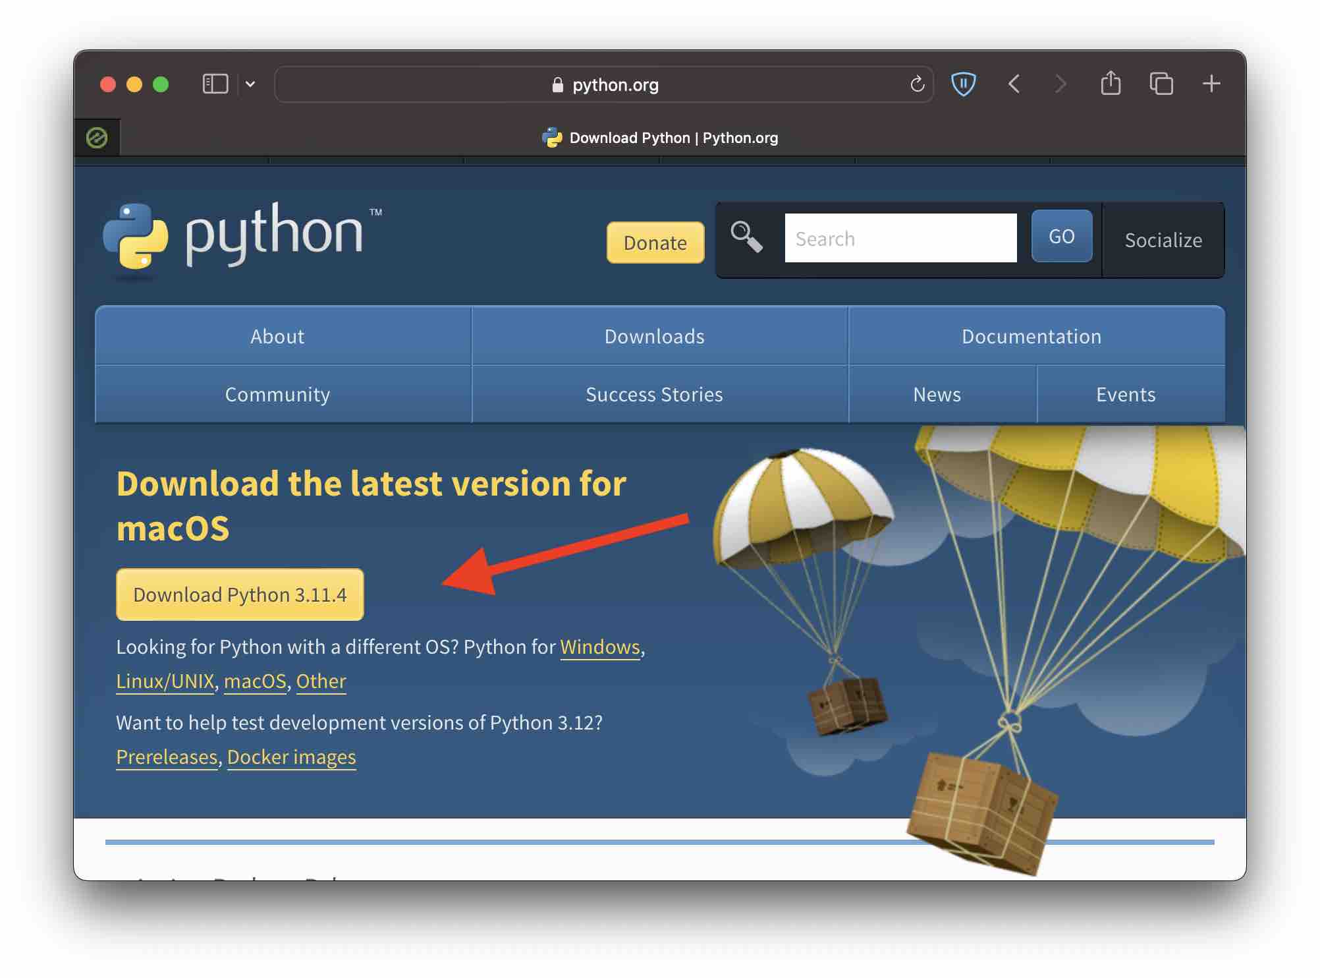Open the sidebar chevron dropdown
The height and width of the screenshot is (978, 1320).
(250, 84)
